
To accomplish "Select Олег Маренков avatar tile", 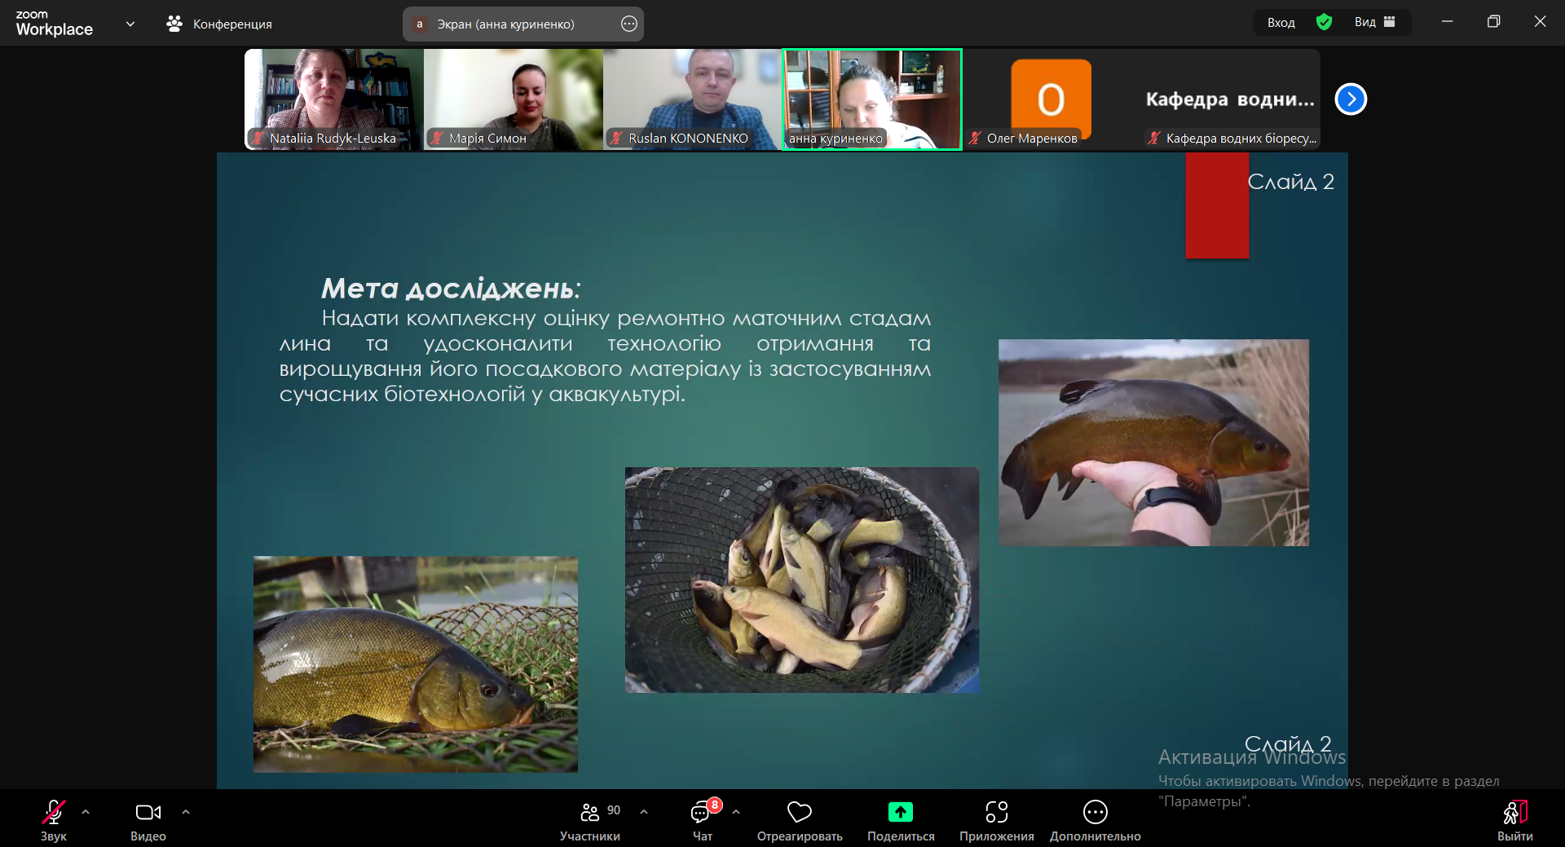I will tap(1051, 99).
